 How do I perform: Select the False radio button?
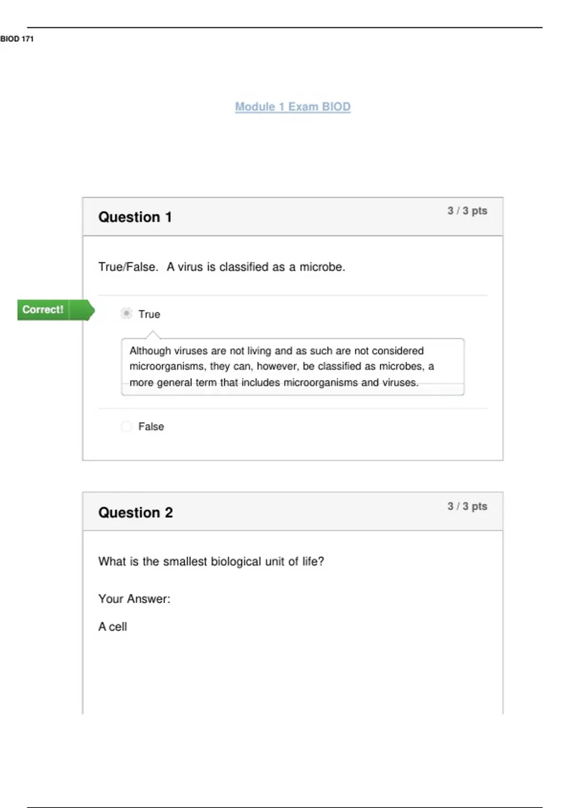point(126,426)
